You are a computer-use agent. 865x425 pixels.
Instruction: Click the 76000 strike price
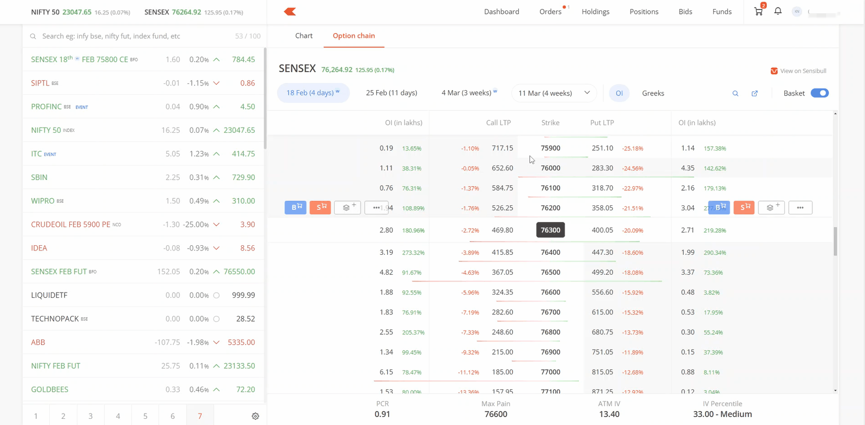click(550, 168)
